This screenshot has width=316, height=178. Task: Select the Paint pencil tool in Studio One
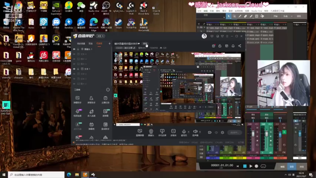pos(251,16)
